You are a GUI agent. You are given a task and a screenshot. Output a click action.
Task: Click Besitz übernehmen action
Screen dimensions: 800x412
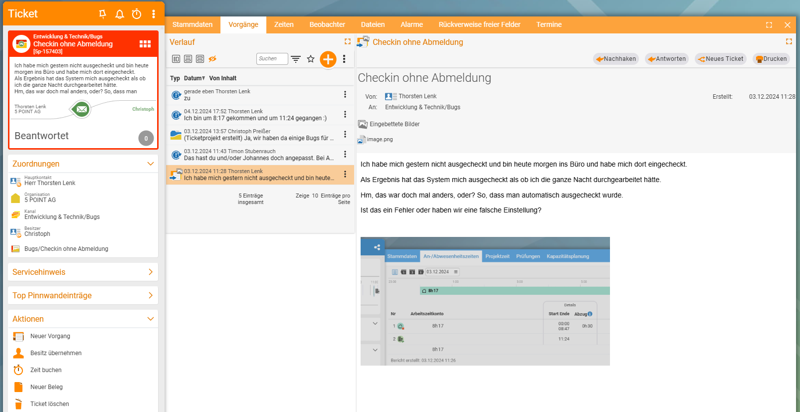(x=56, y=353)
